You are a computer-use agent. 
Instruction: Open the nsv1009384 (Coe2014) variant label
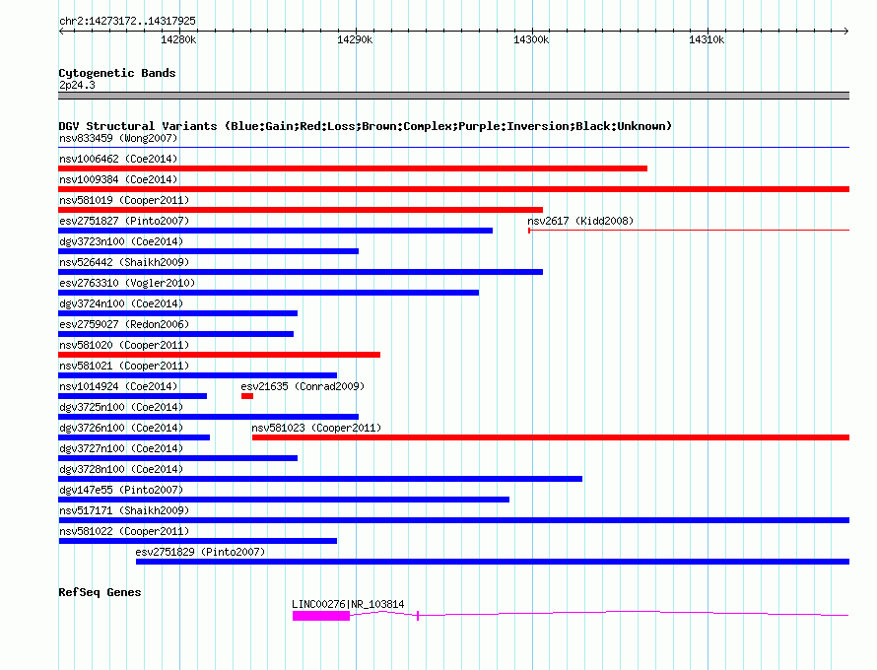pos(118,179)
